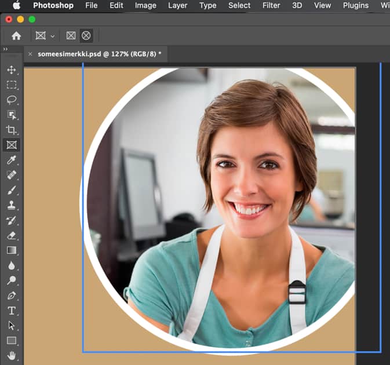
Task: Select the Lasso tool
Action: (x=12, y=100)
